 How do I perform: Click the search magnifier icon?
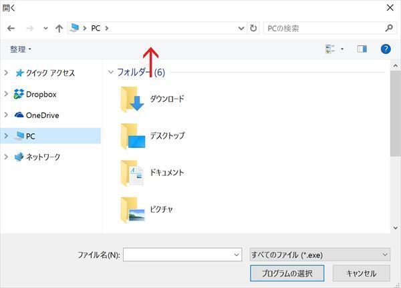(389, 28)
